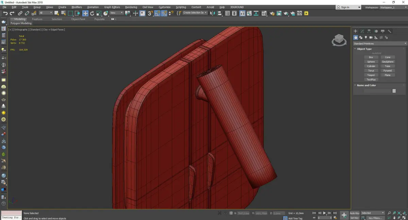
Task: Open the Curve Editor icon
Action: (249, 13)
